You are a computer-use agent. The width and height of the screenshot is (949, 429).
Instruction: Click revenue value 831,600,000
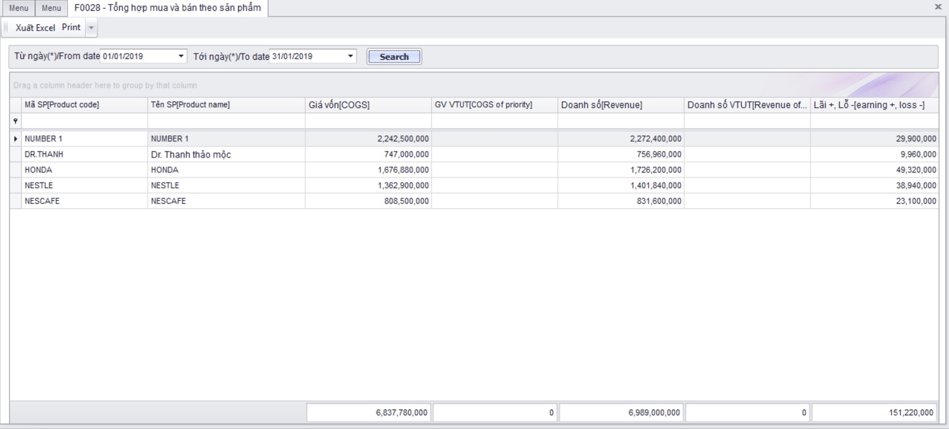coord(659,201)
